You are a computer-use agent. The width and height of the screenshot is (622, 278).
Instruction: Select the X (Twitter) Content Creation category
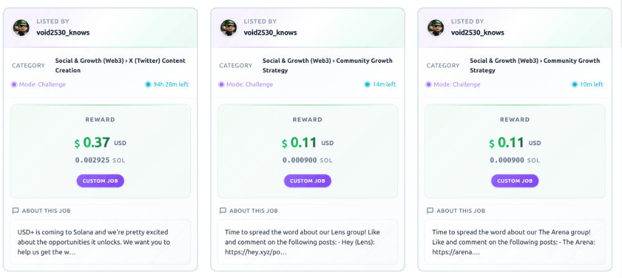coord(120,66)
